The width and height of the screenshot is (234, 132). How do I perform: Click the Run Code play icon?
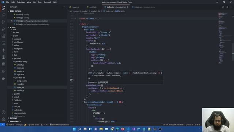pyautogui.click(x=223, y=7)
